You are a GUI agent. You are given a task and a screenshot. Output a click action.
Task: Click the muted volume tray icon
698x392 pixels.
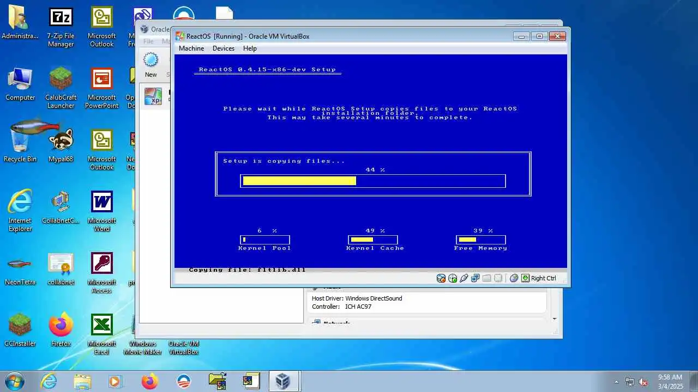643,382
